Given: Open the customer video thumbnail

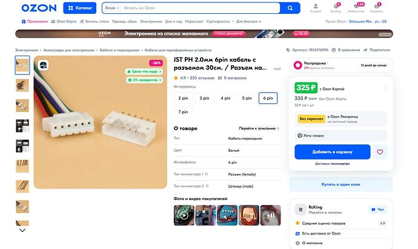Looking at the screenshot, I should pyautogui.click(x=184, y=215).
